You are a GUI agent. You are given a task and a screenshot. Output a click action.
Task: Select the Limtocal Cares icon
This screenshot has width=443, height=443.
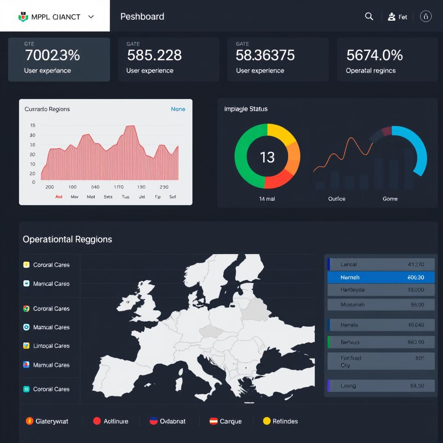click(26, 346)
